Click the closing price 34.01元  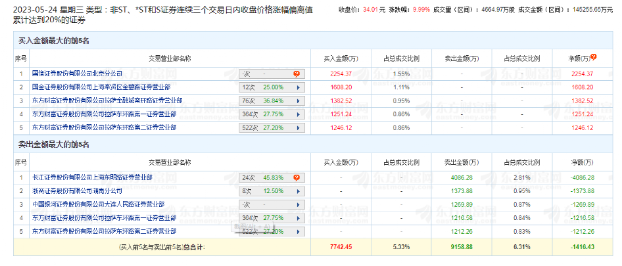tap(374, 10)
